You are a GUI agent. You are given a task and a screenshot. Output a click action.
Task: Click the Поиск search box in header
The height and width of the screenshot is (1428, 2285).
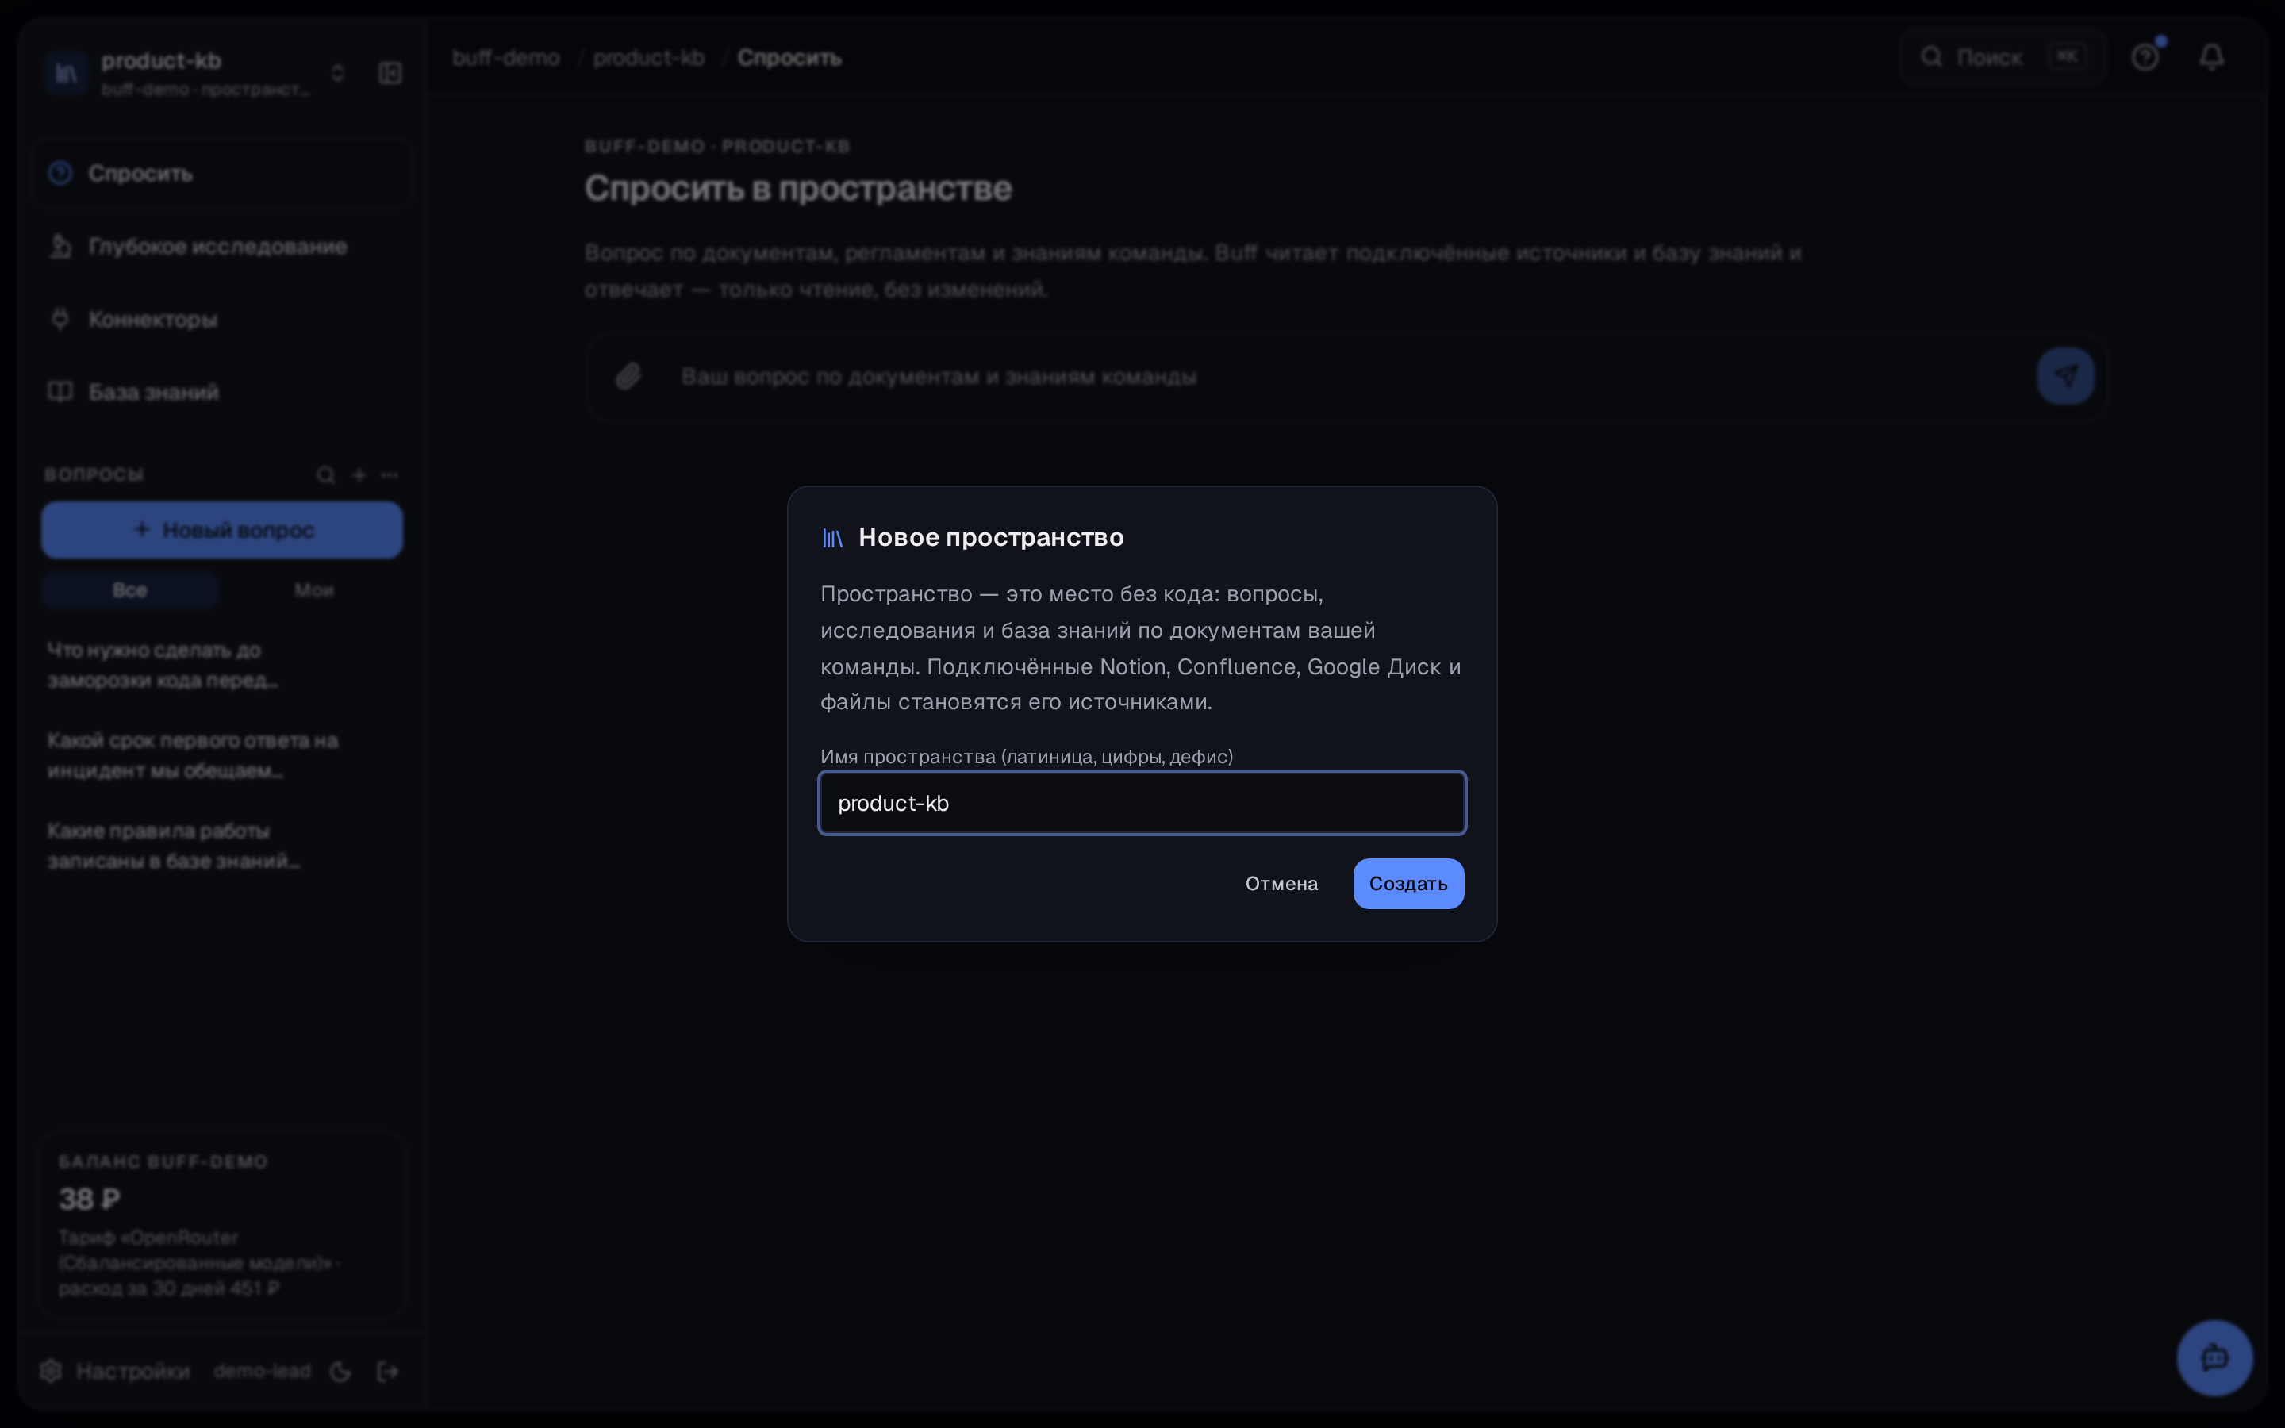(2003, 58)
